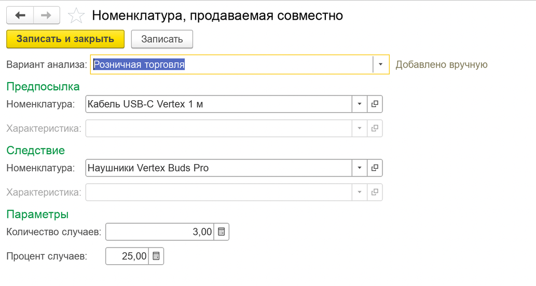This screenshot has height=286, width=536.
Task: Open icon of Следствие Характеристика field
Action: click(375, 192)
